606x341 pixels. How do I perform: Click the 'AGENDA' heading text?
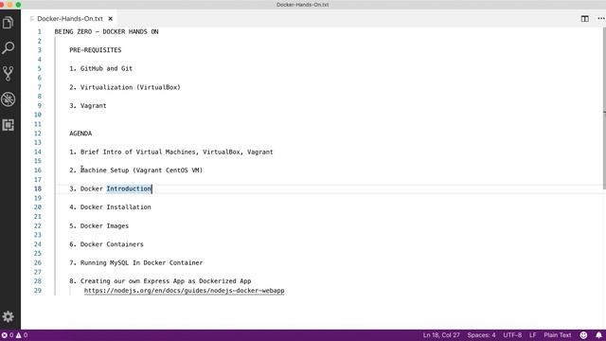coord(80,134)
